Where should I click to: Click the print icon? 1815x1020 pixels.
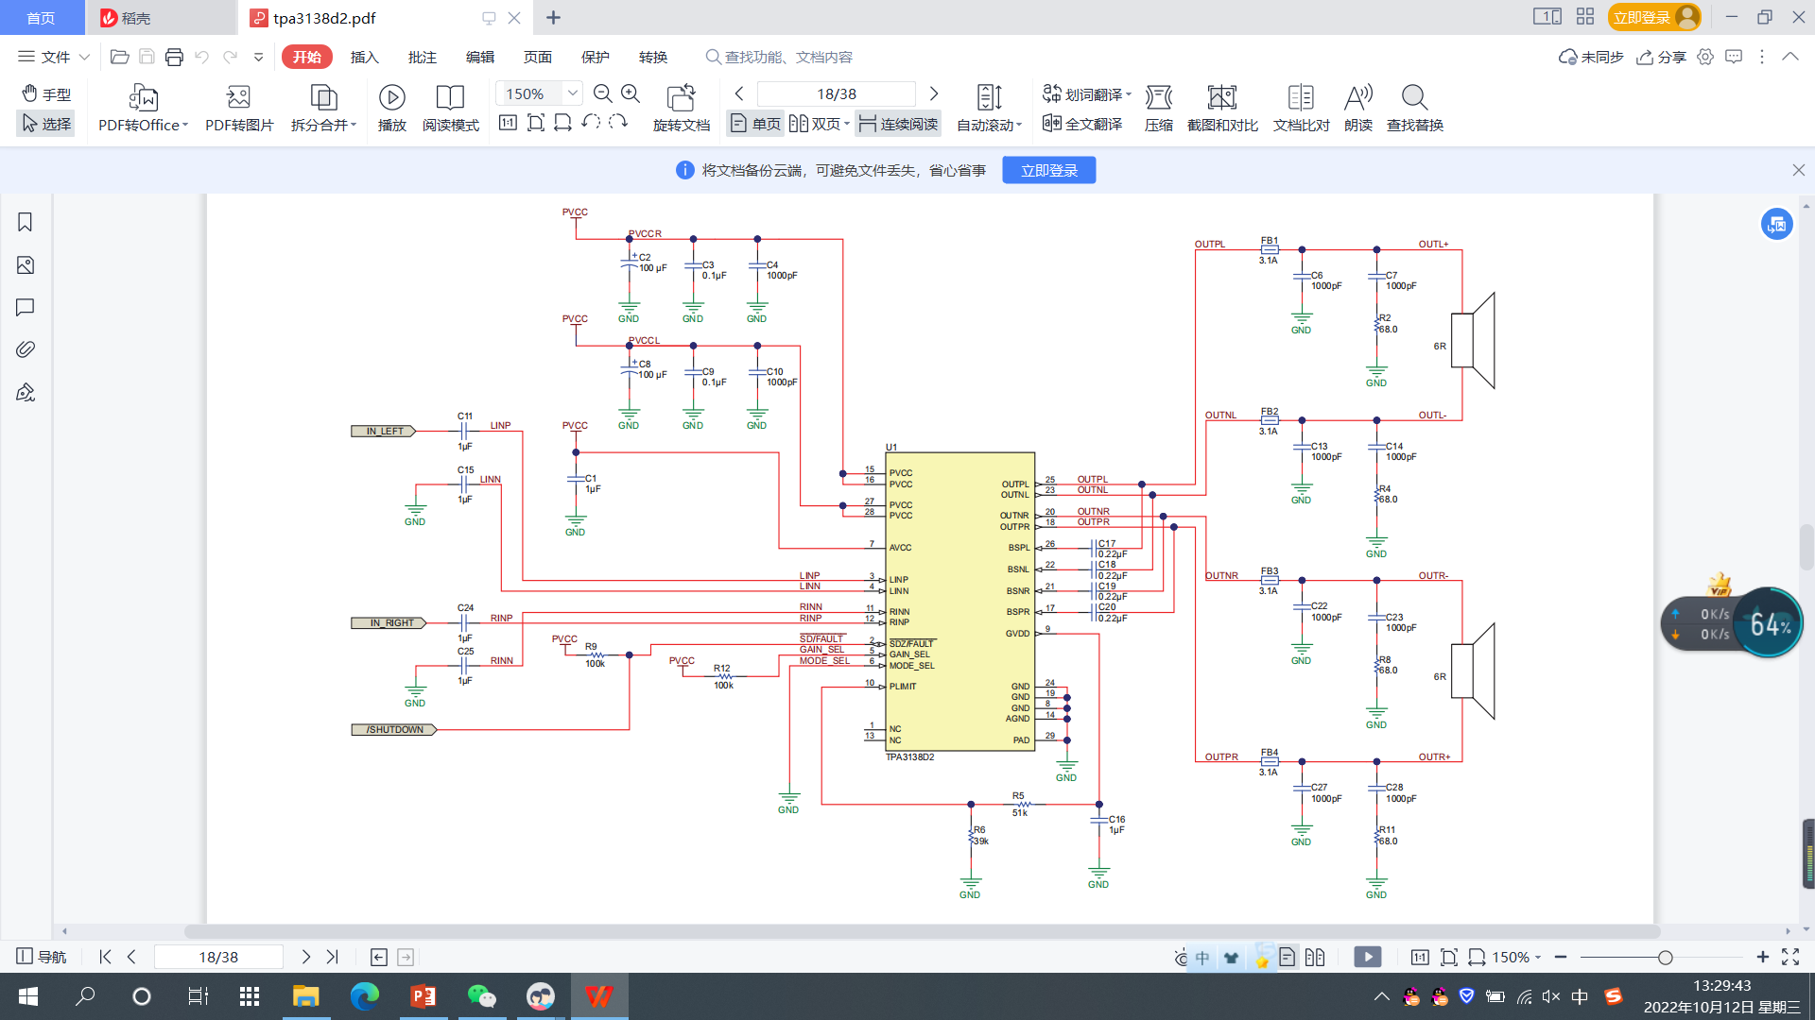pos(174,57)
